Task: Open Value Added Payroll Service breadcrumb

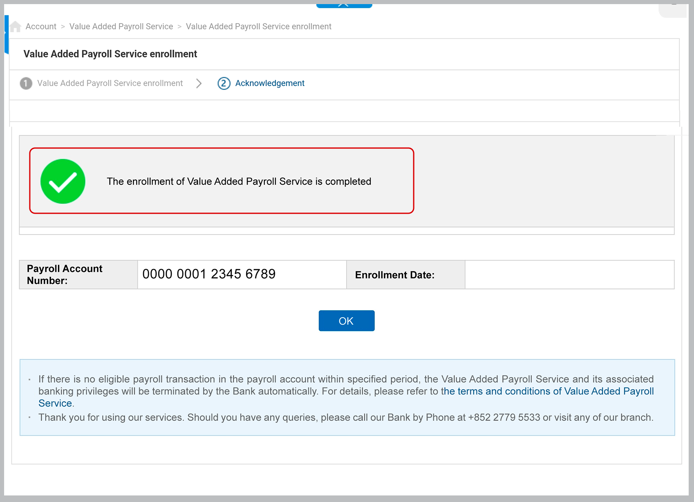Action: coord(121,27)
